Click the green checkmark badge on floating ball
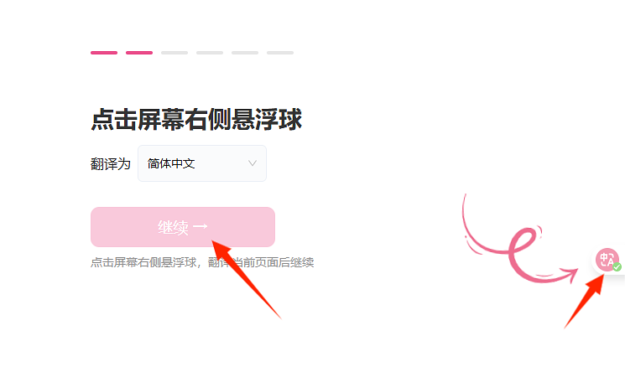The height and width of the screenshot is (377, 625). click(617, 267)
